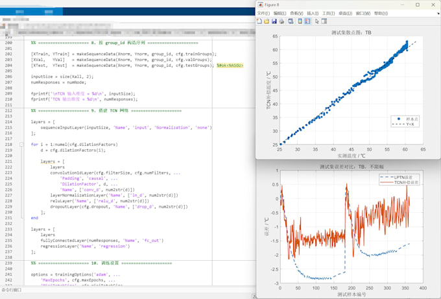Save the figure with the floppy icon
Viewport: 441px width, 299px height.
click(274, 21)
